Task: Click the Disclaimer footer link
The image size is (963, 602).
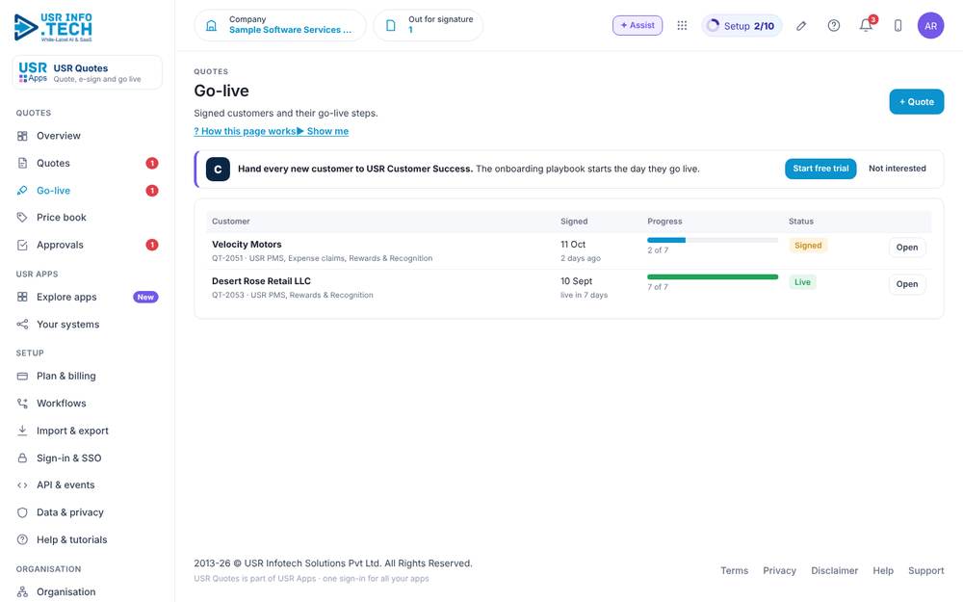Action: point(834,570)
